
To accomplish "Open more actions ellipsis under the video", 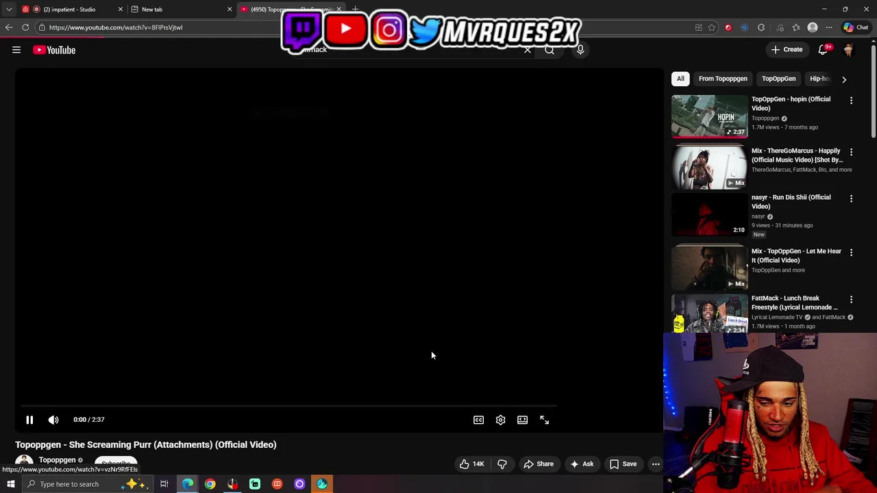I will (656, 464).
